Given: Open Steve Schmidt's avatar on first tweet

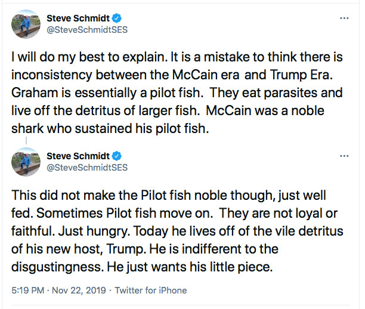Looking at the screenshot, I should click(x=26, y=24).
